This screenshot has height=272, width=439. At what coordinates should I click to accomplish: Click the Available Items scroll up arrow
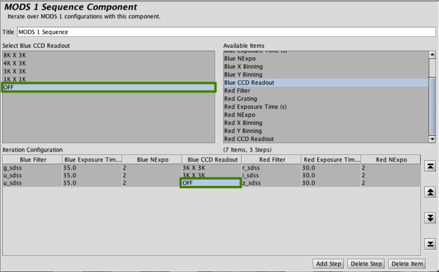tap(432, 55)
